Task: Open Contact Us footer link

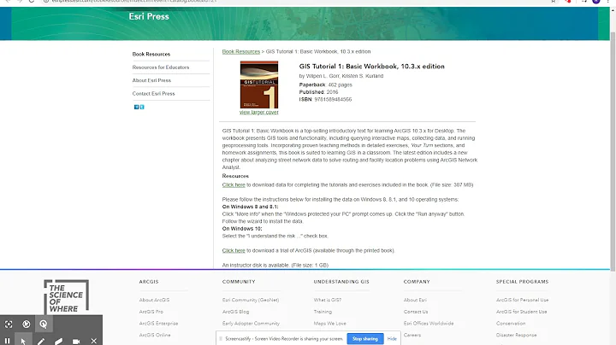Action: [x=416, y=312]
